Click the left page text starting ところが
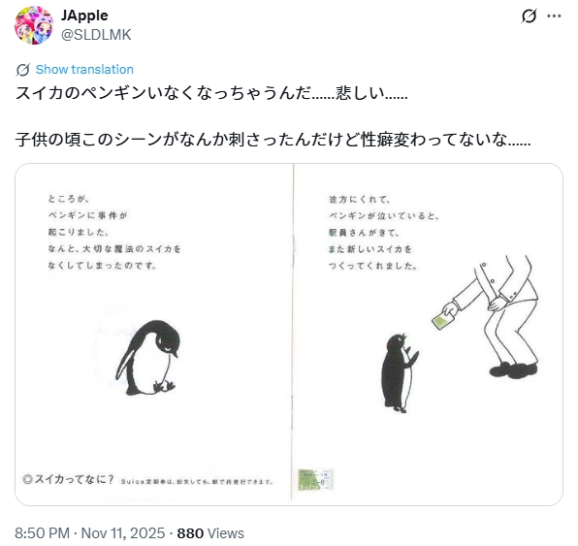This screenshot has width=578, height=546. coord(114,232)
